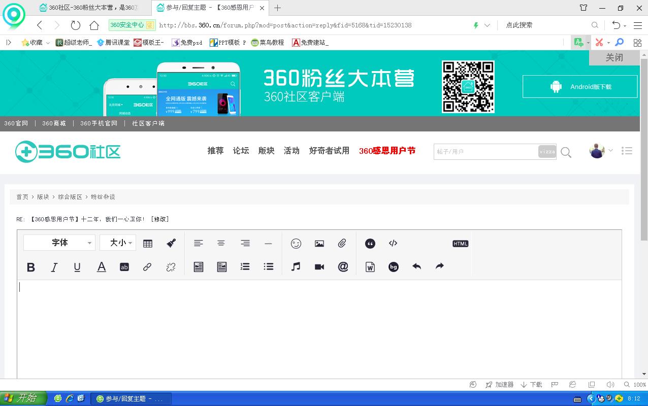Set the post background with bg icon

394,267
